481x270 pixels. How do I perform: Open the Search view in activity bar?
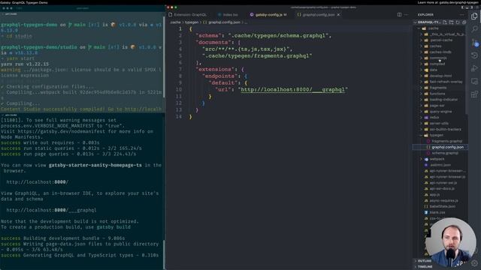(474, 29)
